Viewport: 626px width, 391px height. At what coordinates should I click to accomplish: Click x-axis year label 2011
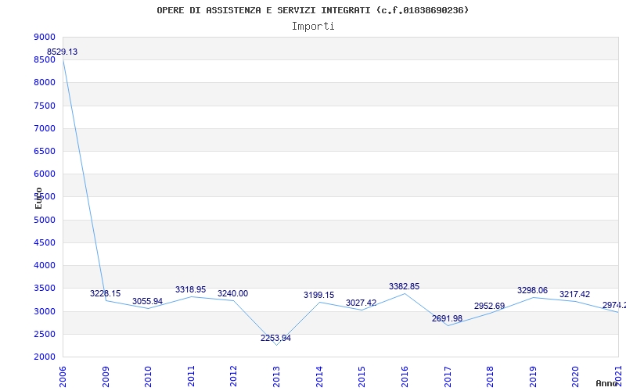[191, 377]
